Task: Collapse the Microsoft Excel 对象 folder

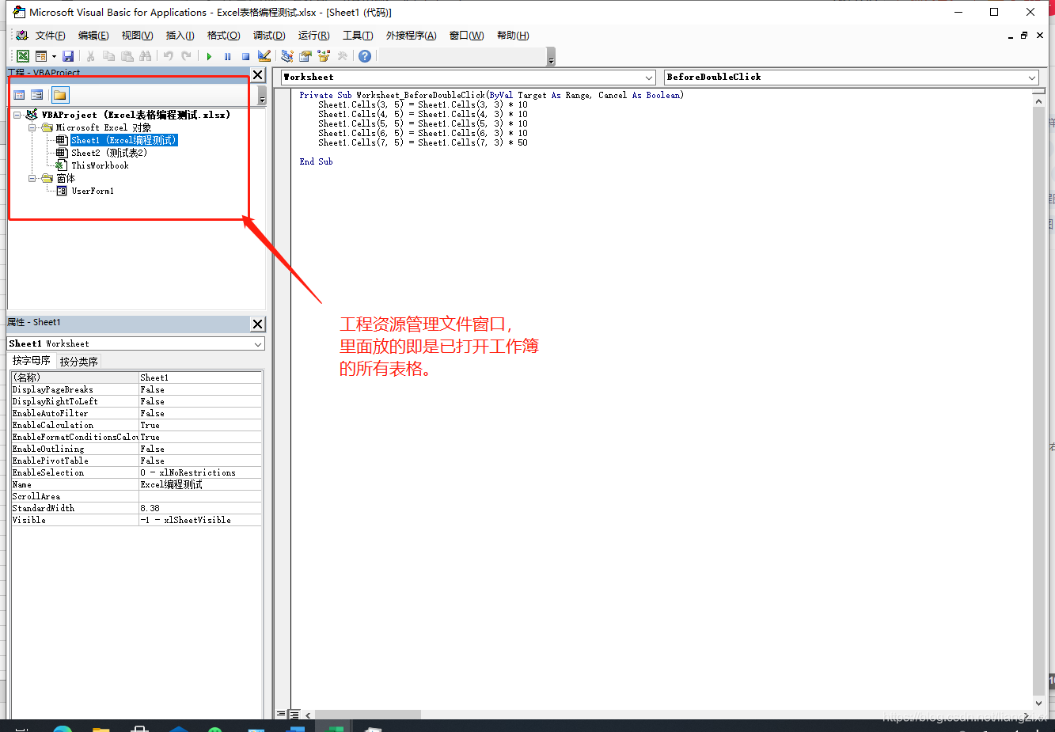Action: [32, 127]
